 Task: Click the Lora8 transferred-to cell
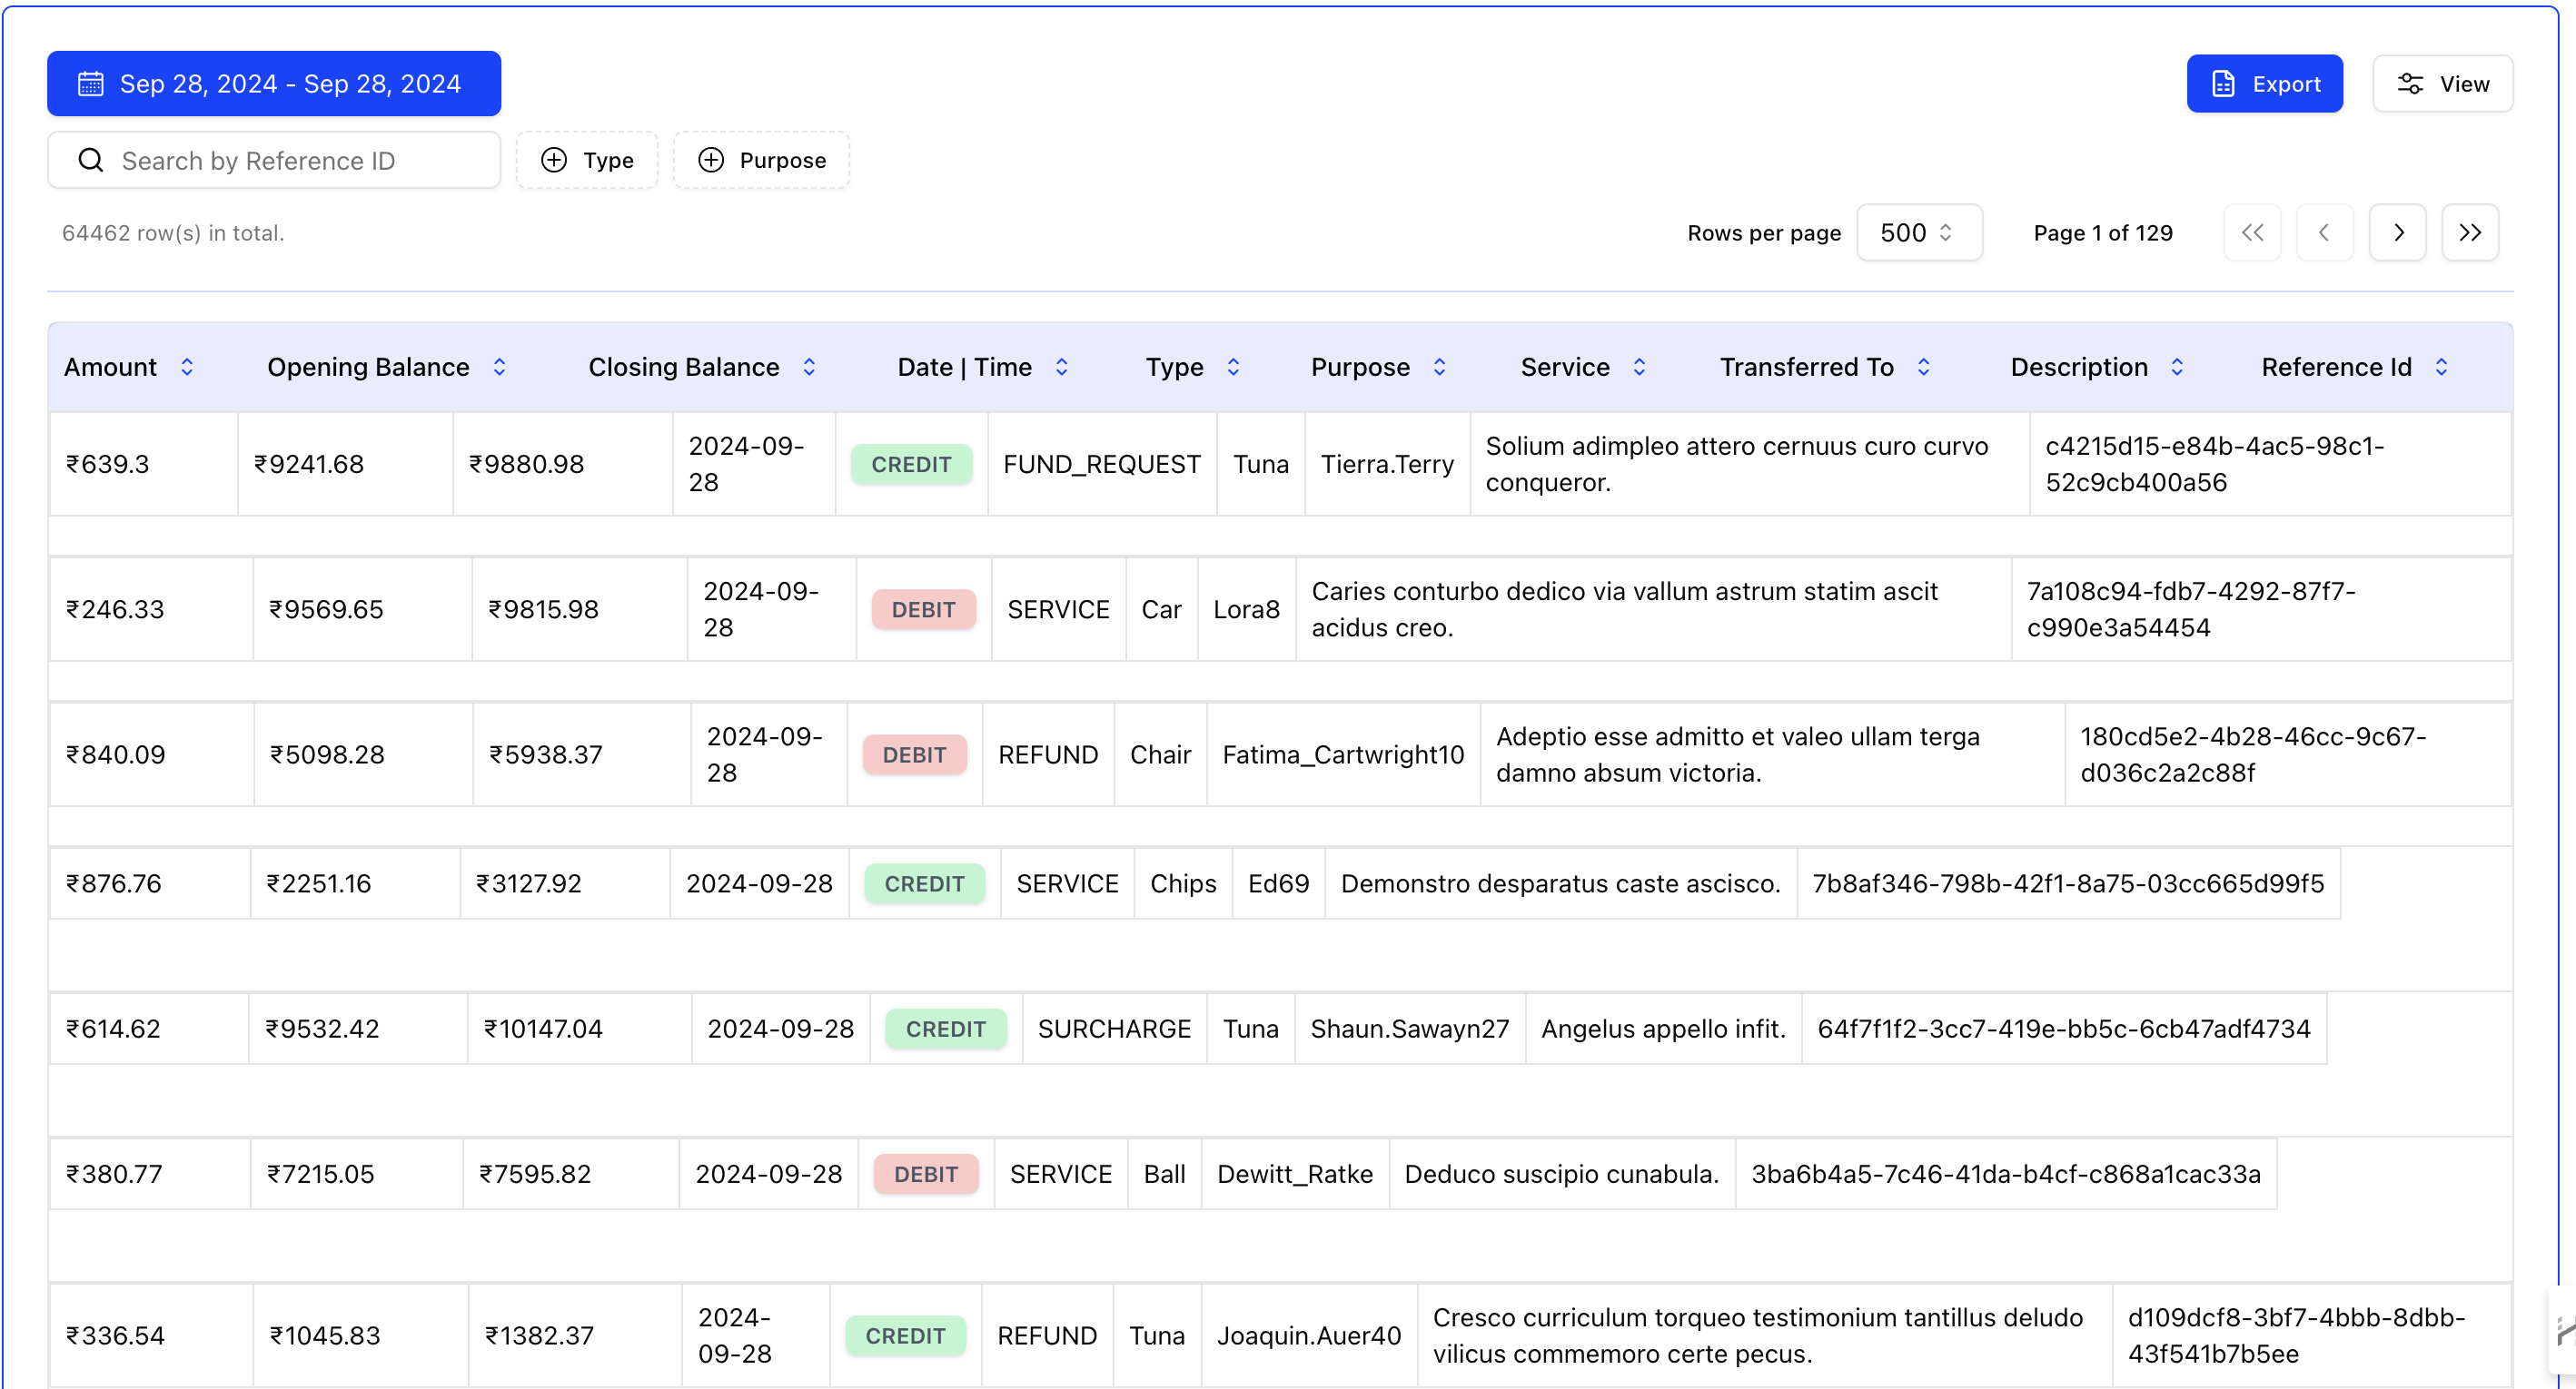point(1246,609)
